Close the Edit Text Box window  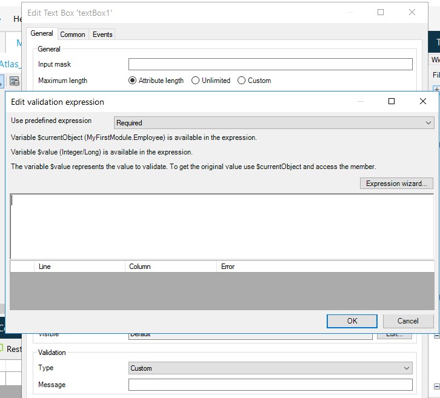coord(412,12)
